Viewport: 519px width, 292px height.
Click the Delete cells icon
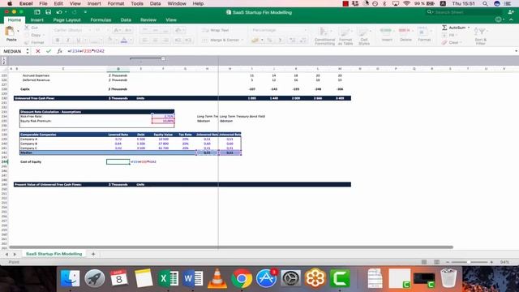405,32
